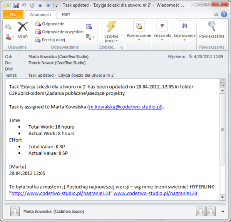The image size is (231, 222).
Task: Minimize the ribbon with caret icon
Action: 216,15
